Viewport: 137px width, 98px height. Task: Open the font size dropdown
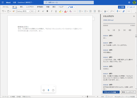point(33,11)
